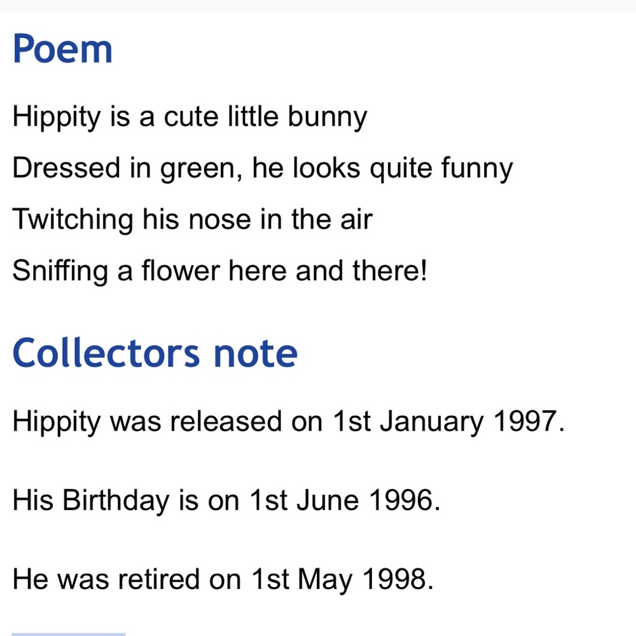Click the word flower in the poem's last line
Image resolution: width=636 pixels, height=636 pixels.
click(181, 270)
